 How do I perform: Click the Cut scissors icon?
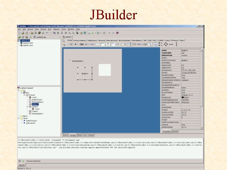[62, 33]
